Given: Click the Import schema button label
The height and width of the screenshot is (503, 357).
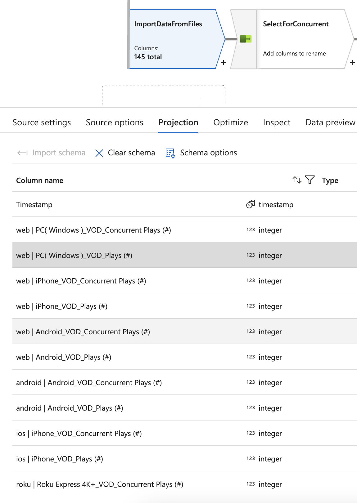Looking at the screenshot, I should (59, 153).
